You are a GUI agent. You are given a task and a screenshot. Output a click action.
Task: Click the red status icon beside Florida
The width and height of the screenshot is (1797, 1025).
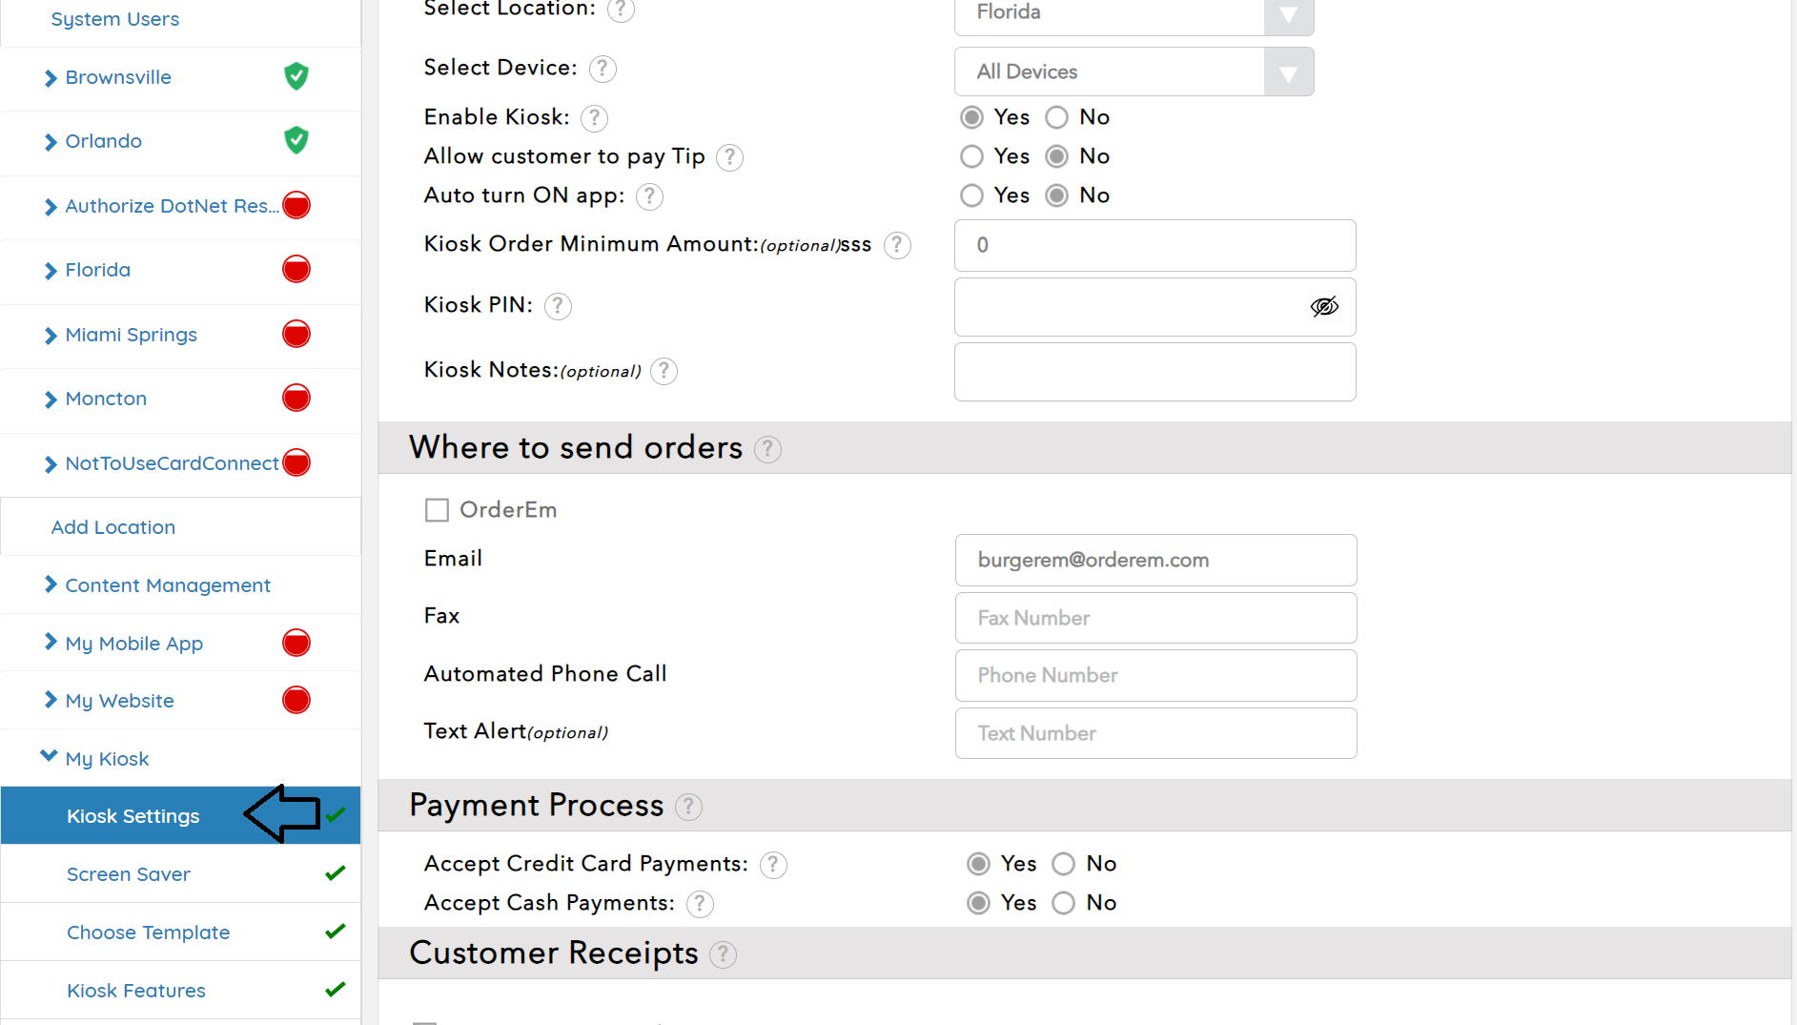[296, 270]
